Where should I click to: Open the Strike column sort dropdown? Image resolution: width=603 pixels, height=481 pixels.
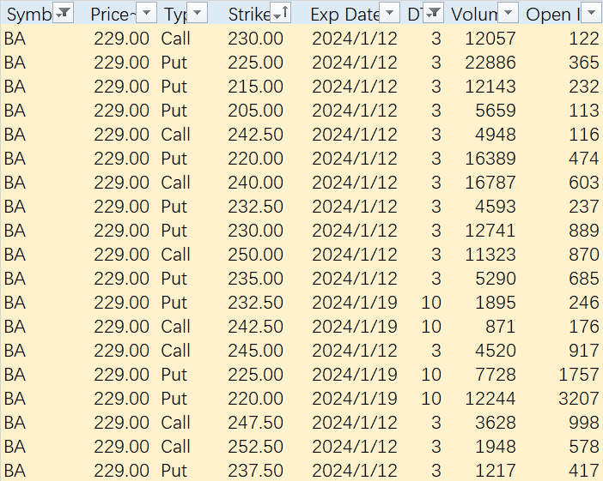[280, 13]
